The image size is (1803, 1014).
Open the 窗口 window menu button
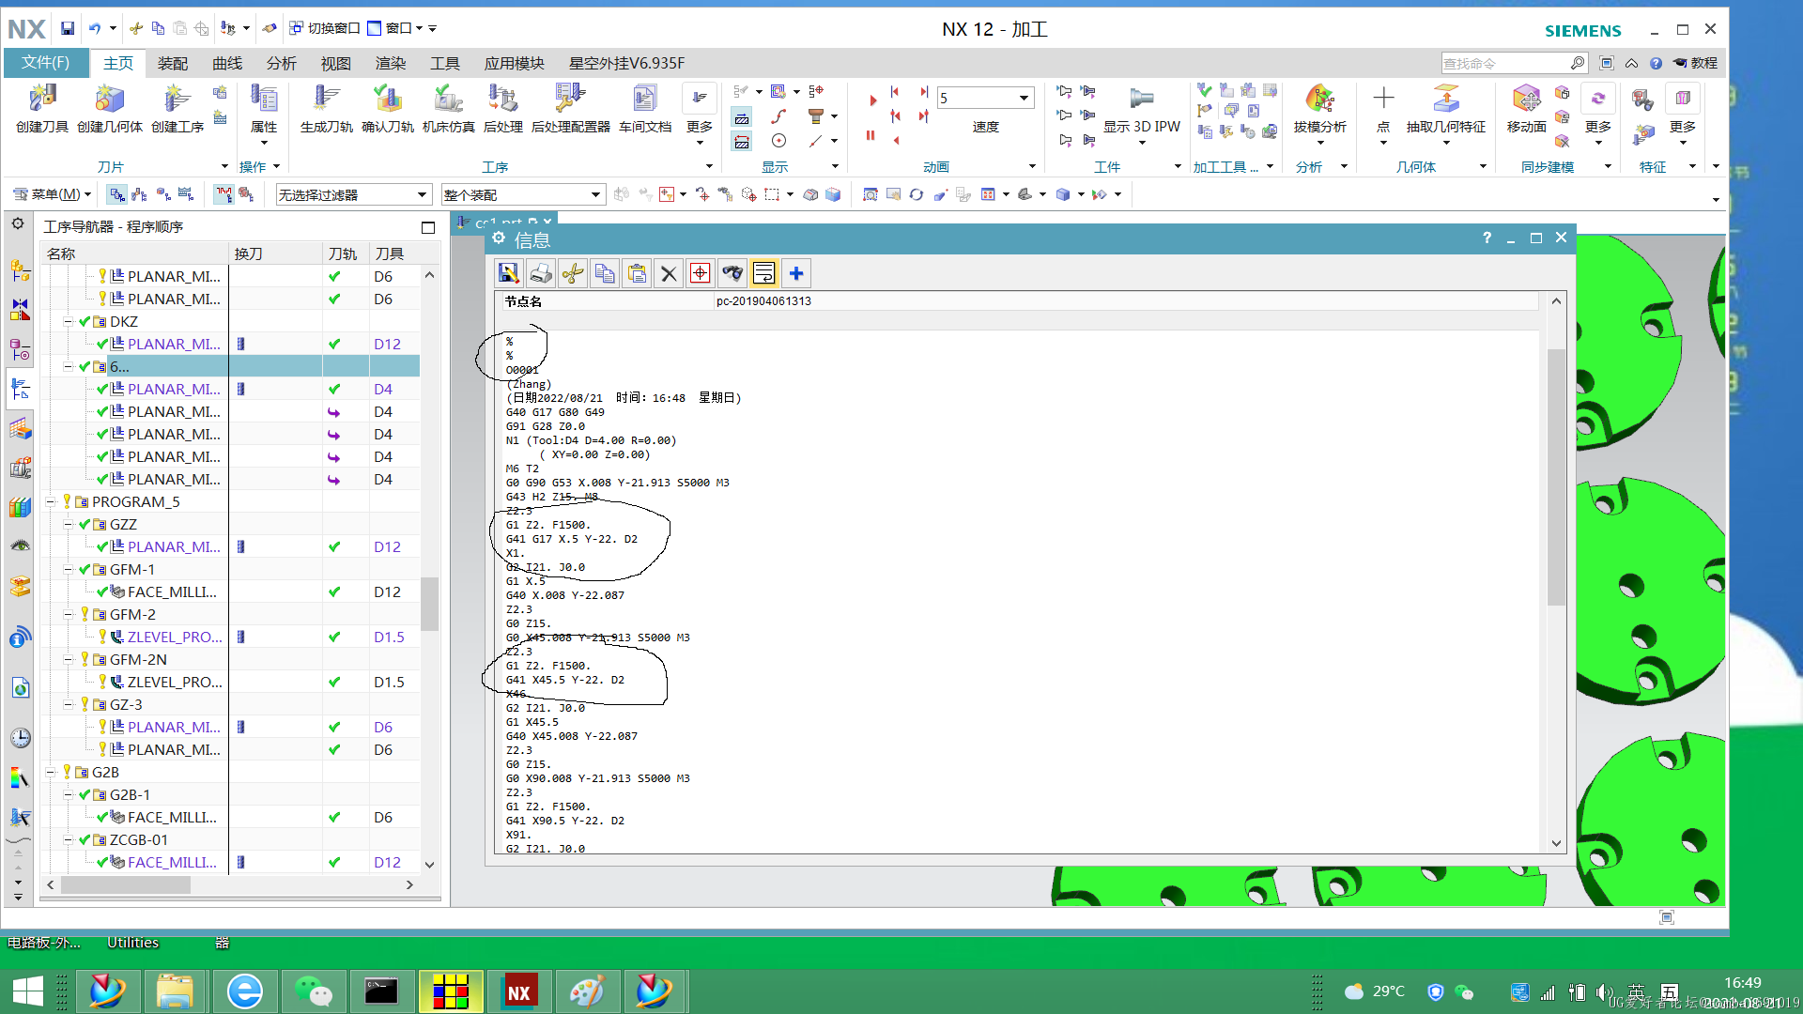[x=394, y=28]
